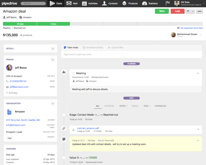Click the 33 days pipeline stage segment
Image resolution: width=206 pixels, height=165 pixels.
coord(20,24)
